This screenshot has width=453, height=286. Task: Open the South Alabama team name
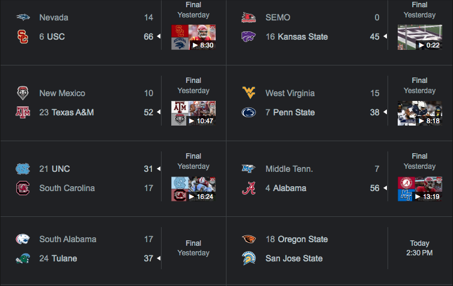(68, 239)
